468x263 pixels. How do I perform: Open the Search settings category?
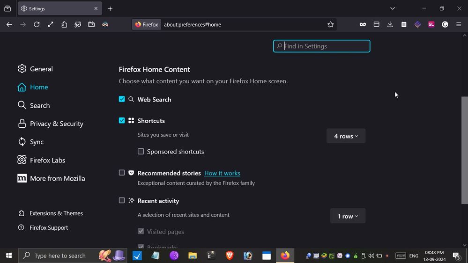pos(34,105)
